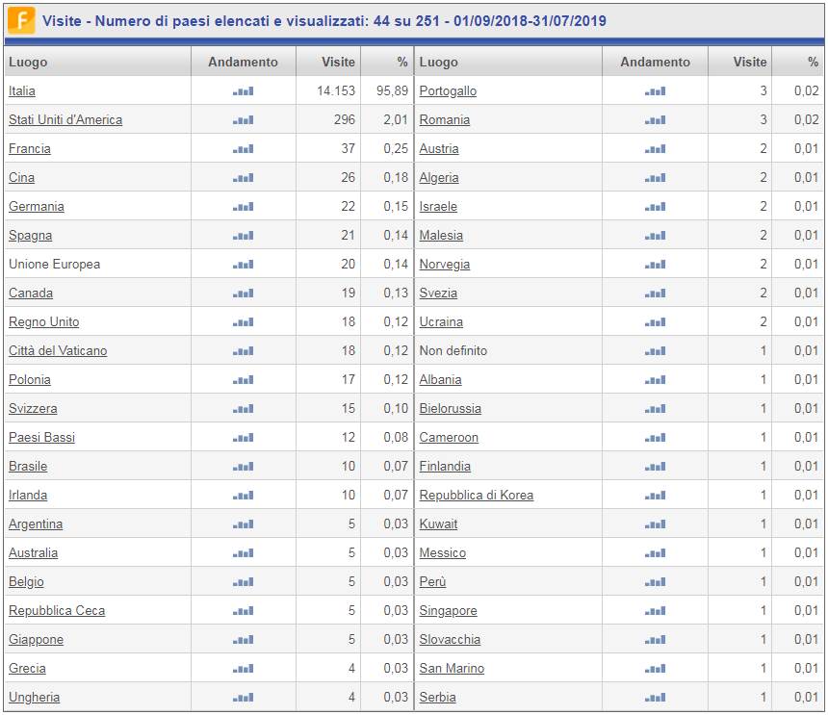Open the Romania link
828x715 pixels.
pos(445,119)
